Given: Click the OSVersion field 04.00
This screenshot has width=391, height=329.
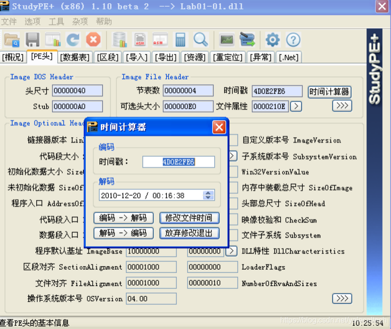Looking at the screenshot, I should coord(151,298).
